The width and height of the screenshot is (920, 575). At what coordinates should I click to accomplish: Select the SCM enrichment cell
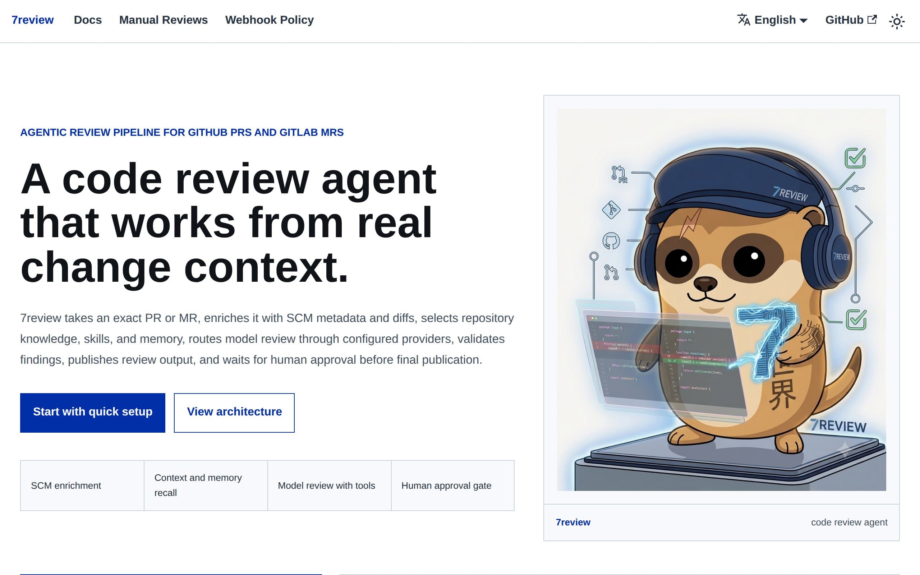[x=82, y=485]
